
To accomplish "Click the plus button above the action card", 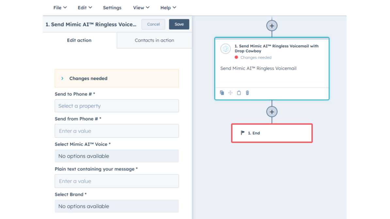I will coord(272,25).
